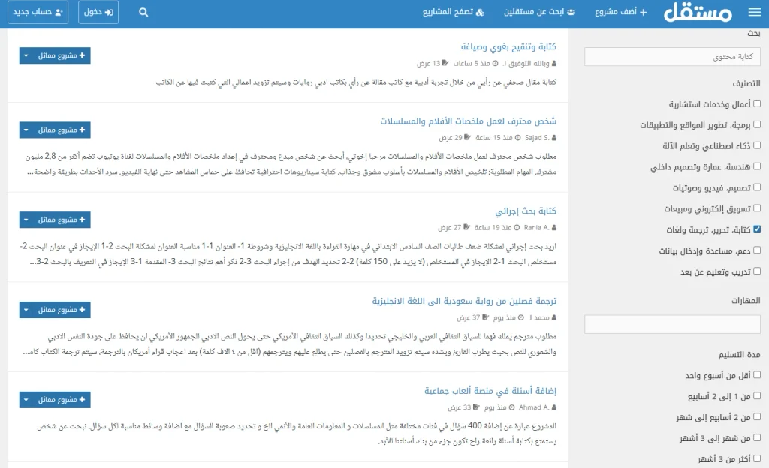The image size is (769, 468).
Task: Click the التصنيف section heading
Action: tap(746, 83)
